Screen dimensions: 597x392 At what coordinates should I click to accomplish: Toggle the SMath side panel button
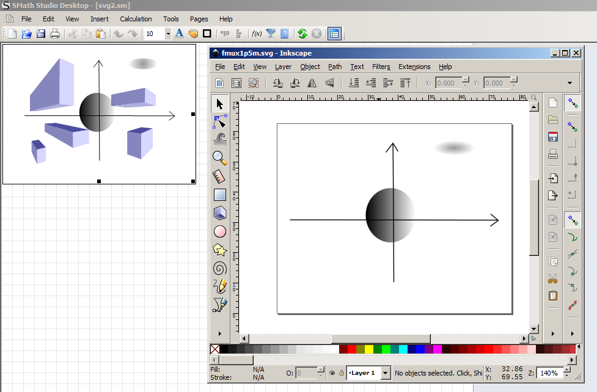tap(334, 34)
